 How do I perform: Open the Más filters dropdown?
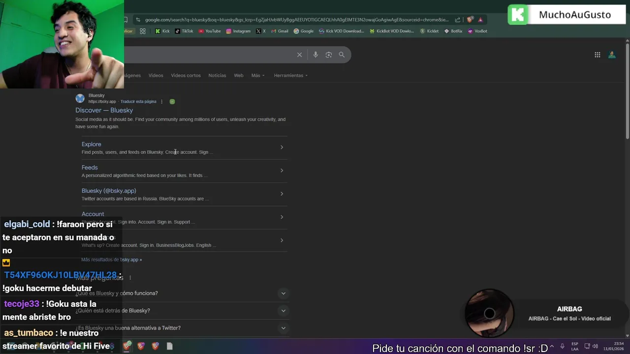click(258, 75)
